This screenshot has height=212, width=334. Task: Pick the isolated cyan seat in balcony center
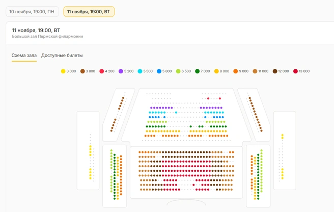tap(176, 113)
